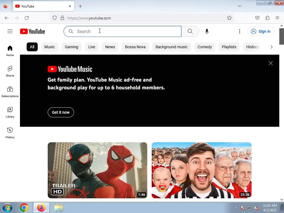
Task: Open the taskbar clock and date
Action: coord(270,208)
